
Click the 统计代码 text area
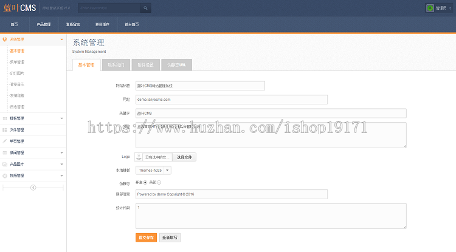(x=271, y=216)
